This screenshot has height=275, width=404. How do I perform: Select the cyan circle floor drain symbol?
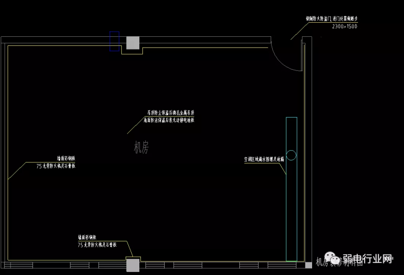point(291,154)
